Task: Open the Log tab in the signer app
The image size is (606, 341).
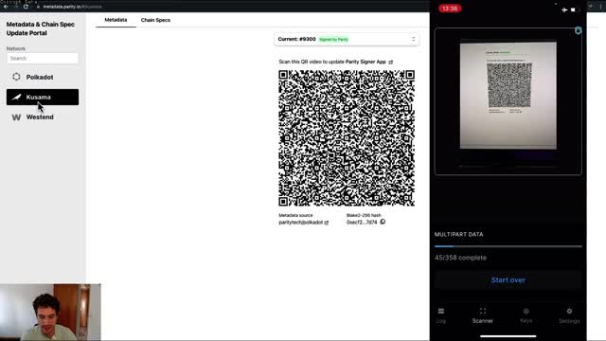Action: point(441,315)
